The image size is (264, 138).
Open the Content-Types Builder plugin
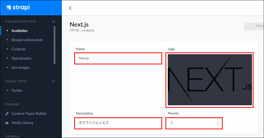[29, 113]
